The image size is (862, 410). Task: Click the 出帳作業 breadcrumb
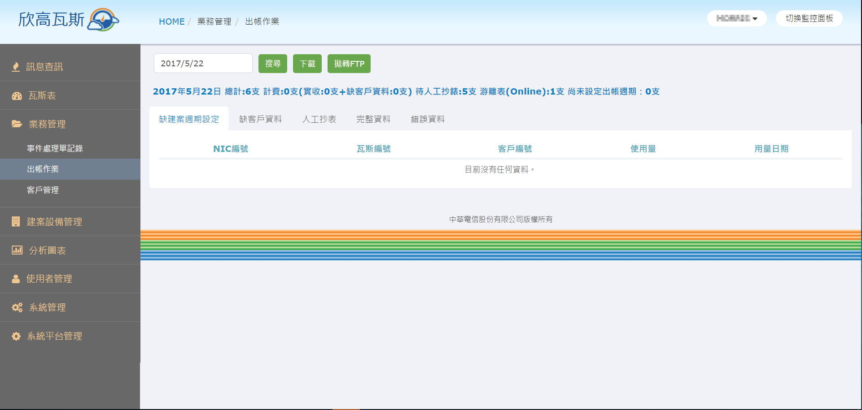pyautogui.click(x=262, y=22)
